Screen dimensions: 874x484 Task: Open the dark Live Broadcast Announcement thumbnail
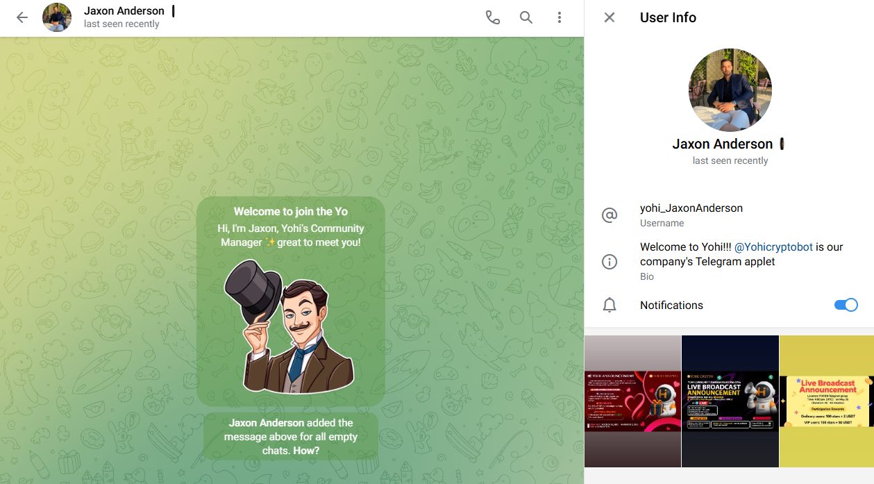pyautogui.click(x=730, y=401)
